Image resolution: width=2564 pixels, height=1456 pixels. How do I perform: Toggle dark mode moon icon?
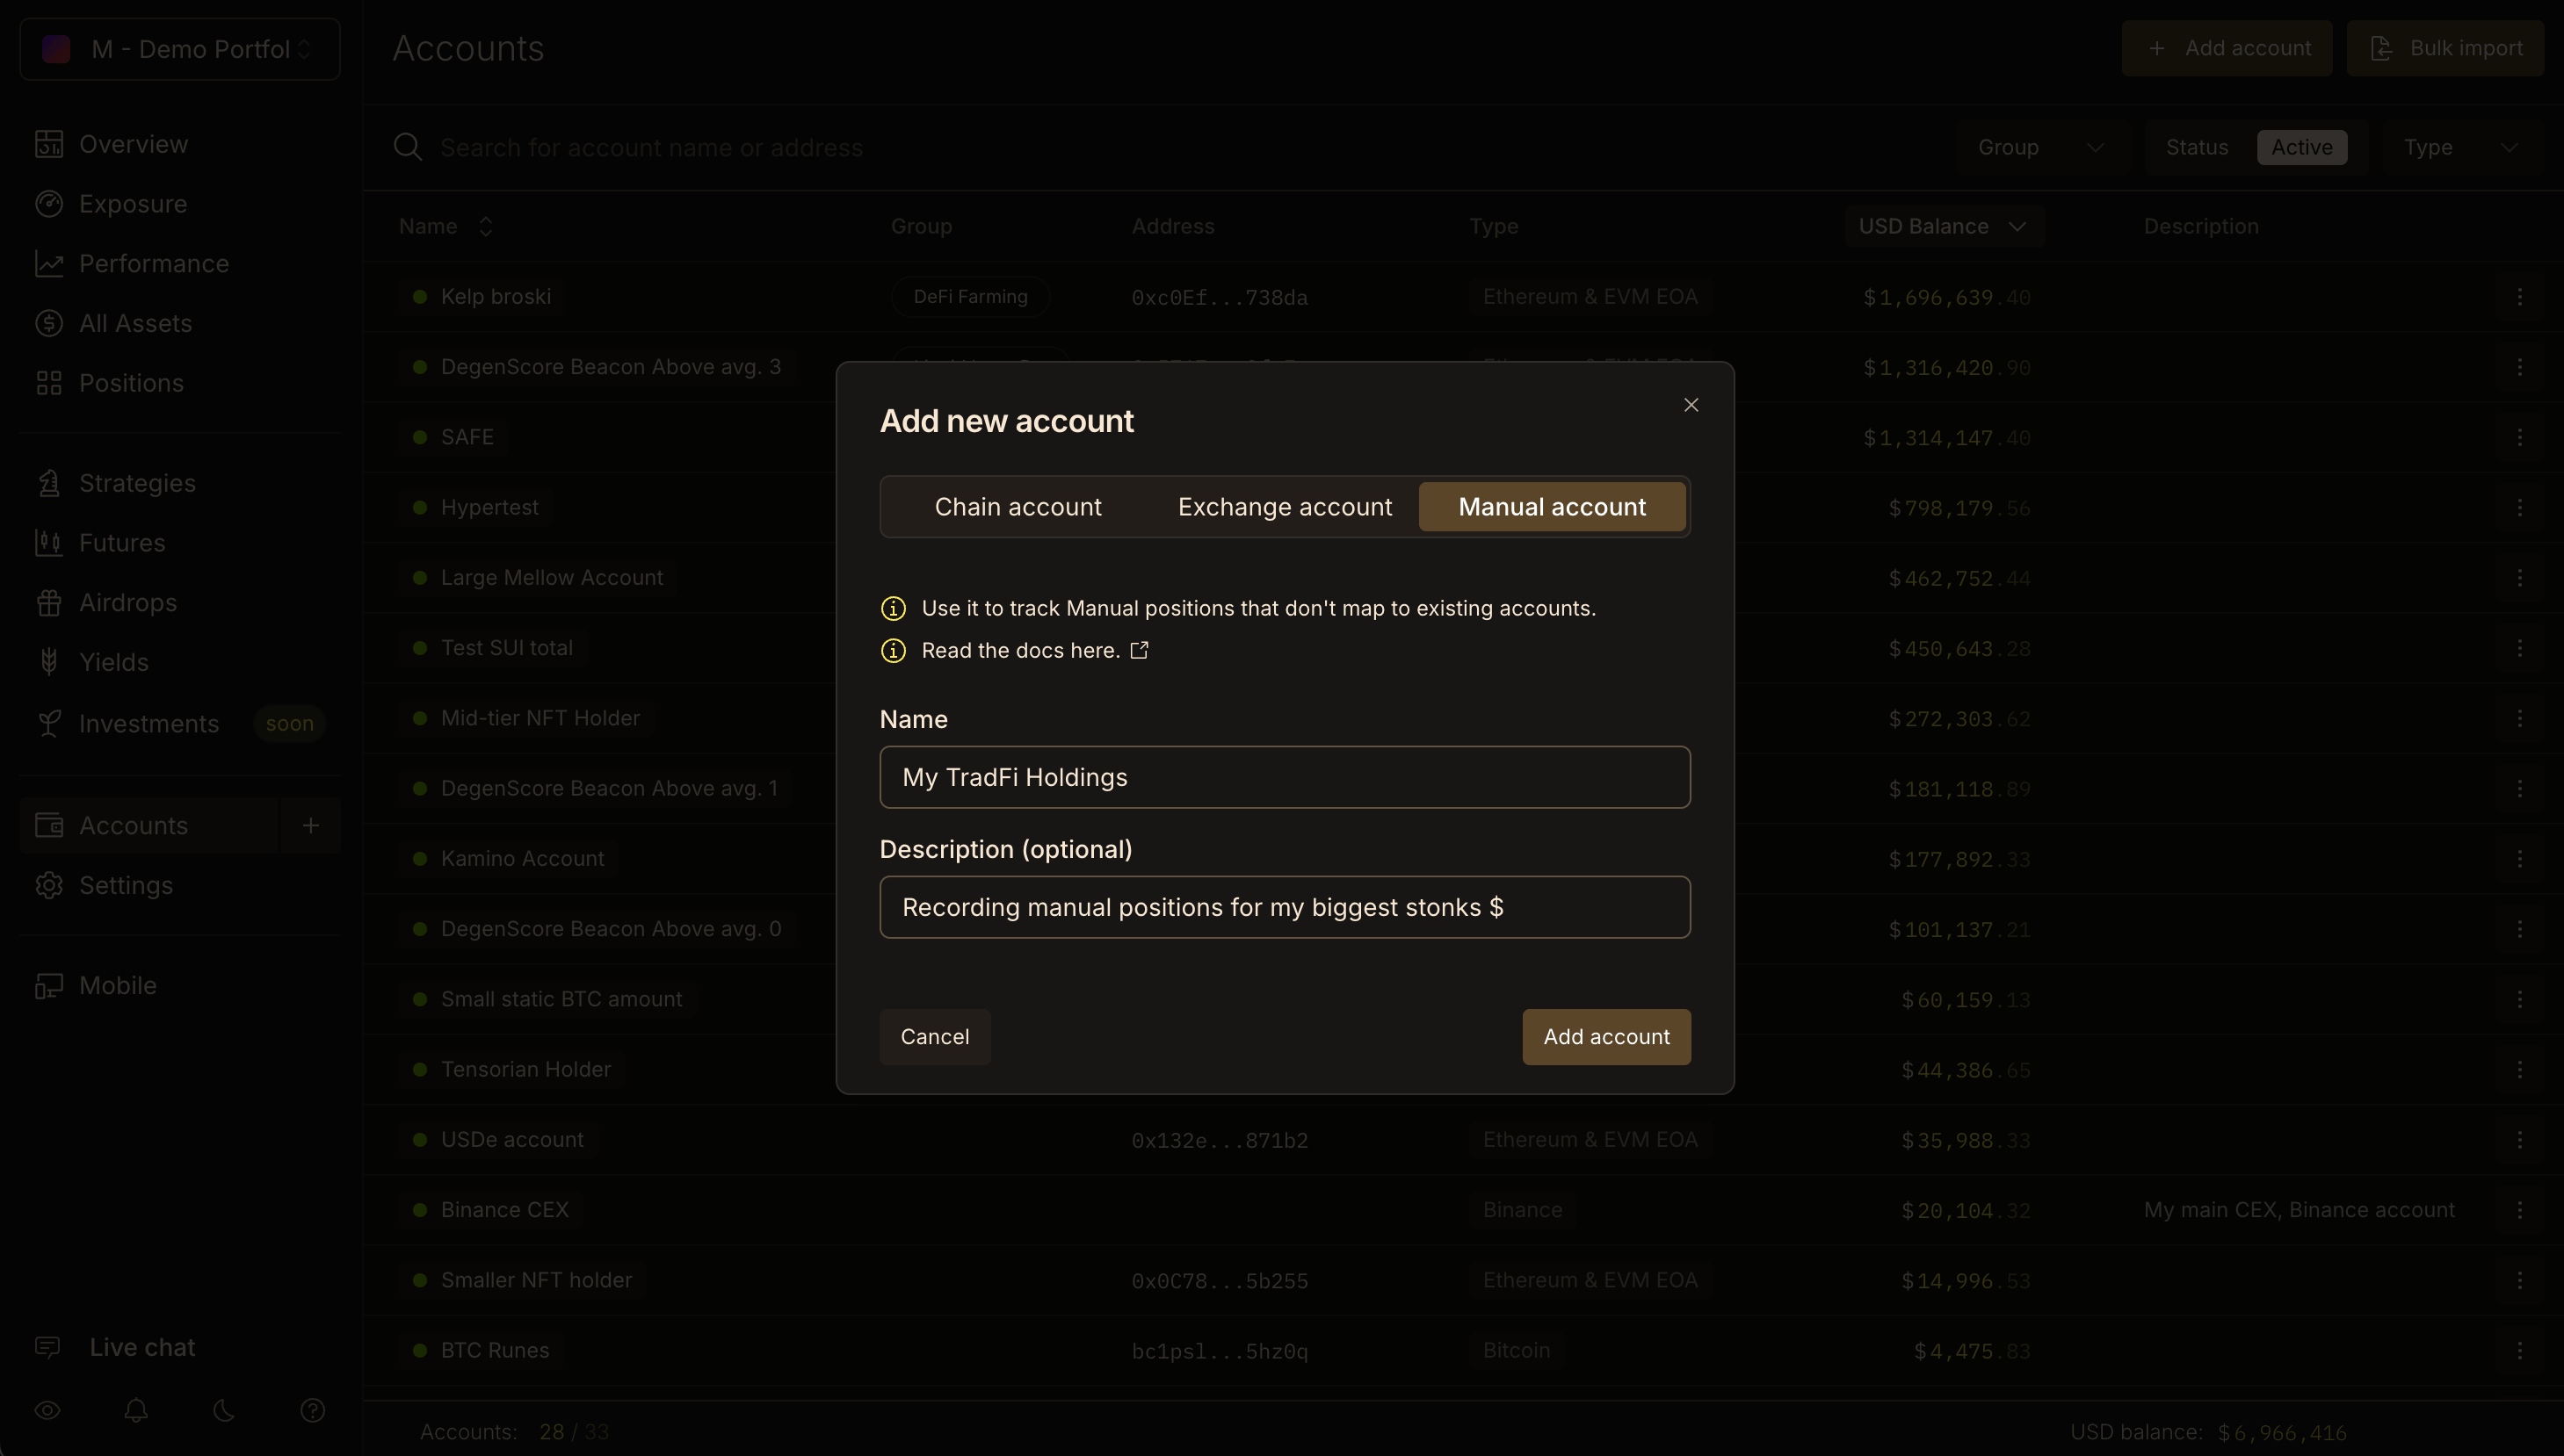pos(224,1411)
